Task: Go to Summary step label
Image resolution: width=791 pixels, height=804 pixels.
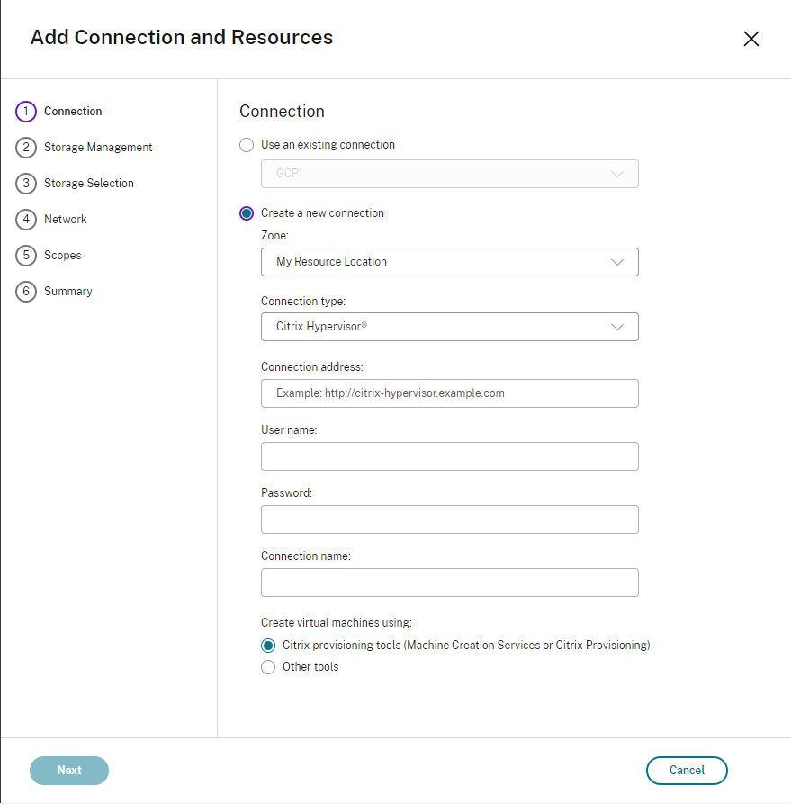Action: (68, 292)
